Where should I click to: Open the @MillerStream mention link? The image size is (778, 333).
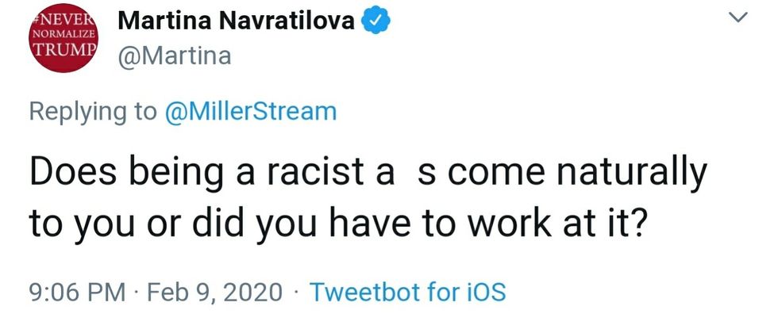(250, 111)
